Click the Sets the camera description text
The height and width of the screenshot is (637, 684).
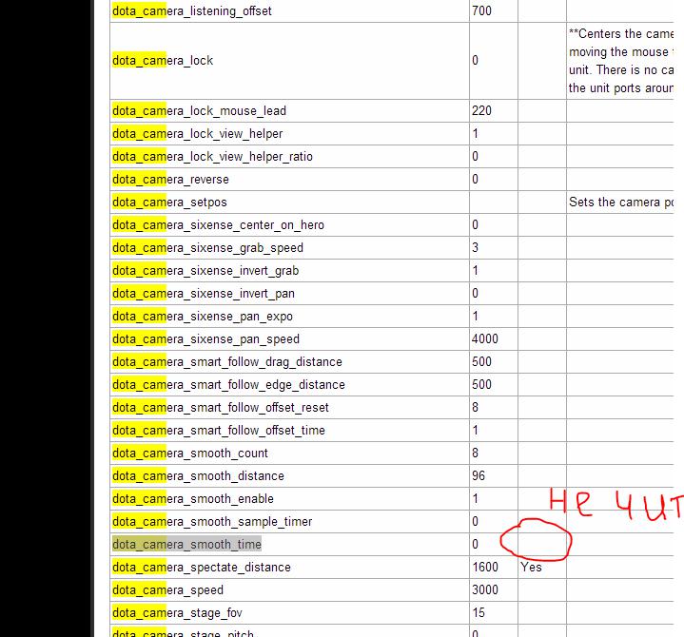(621, 202)
